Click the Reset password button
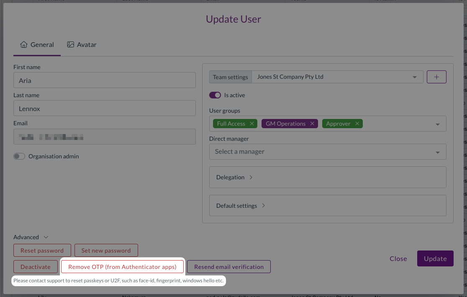 pos(42,251)
